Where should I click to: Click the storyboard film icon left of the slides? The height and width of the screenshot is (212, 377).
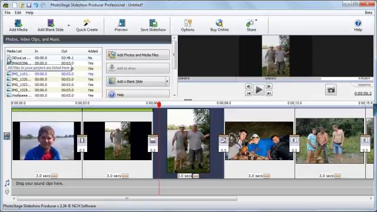point(6,136)
